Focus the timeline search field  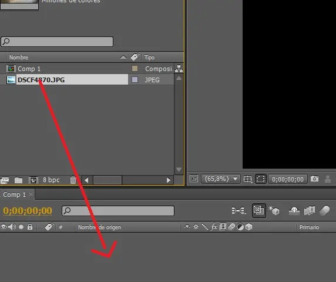(118, 211)
